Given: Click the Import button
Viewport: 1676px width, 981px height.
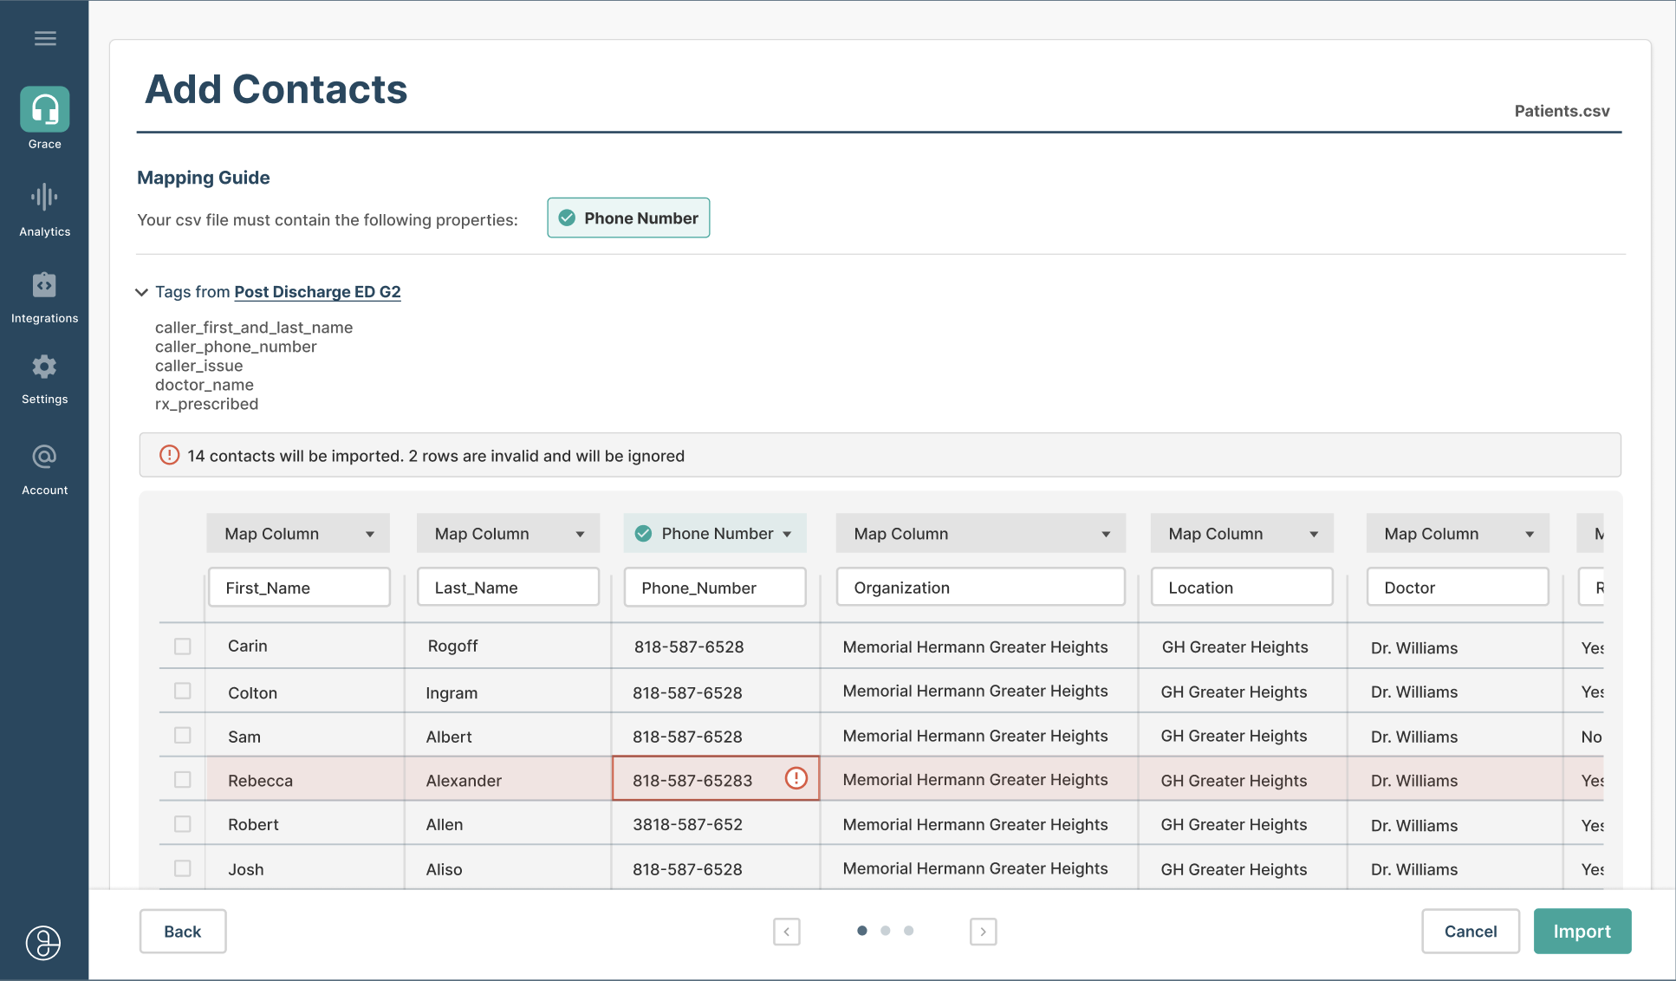Looking at the screenshot, I should 1582,932.
